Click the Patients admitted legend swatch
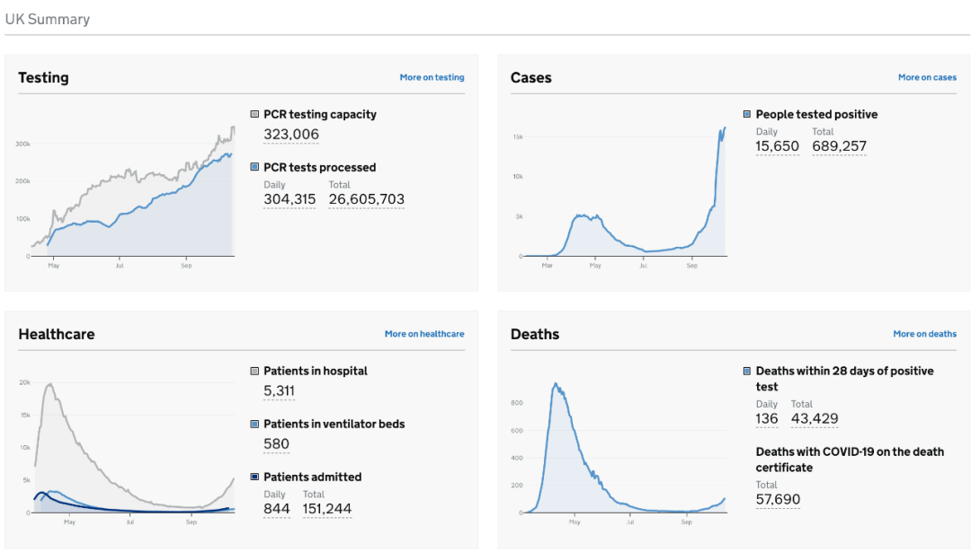 [254, 477]
